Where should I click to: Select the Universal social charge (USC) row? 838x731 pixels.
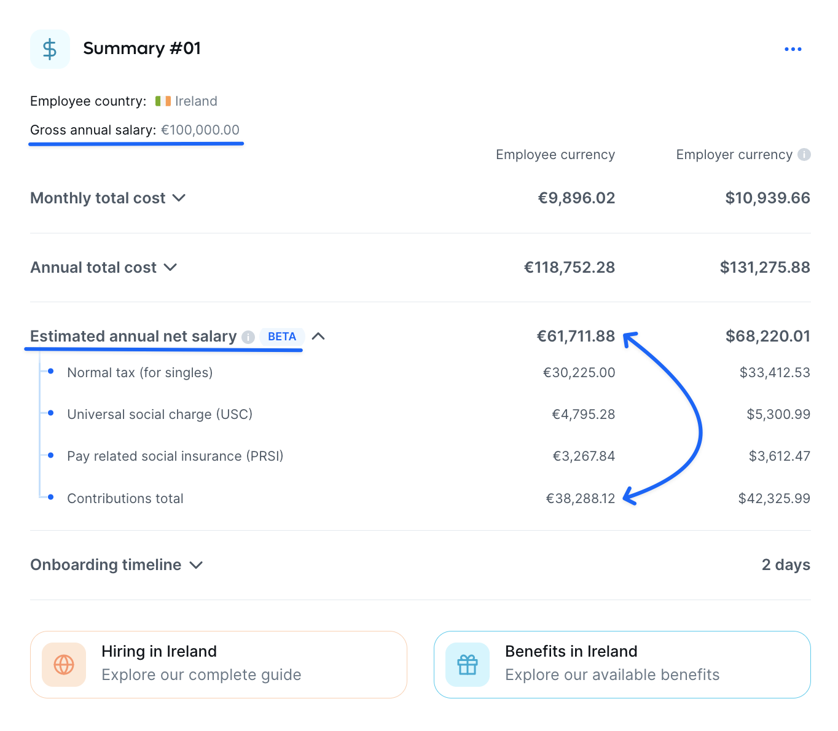point(160,415)
